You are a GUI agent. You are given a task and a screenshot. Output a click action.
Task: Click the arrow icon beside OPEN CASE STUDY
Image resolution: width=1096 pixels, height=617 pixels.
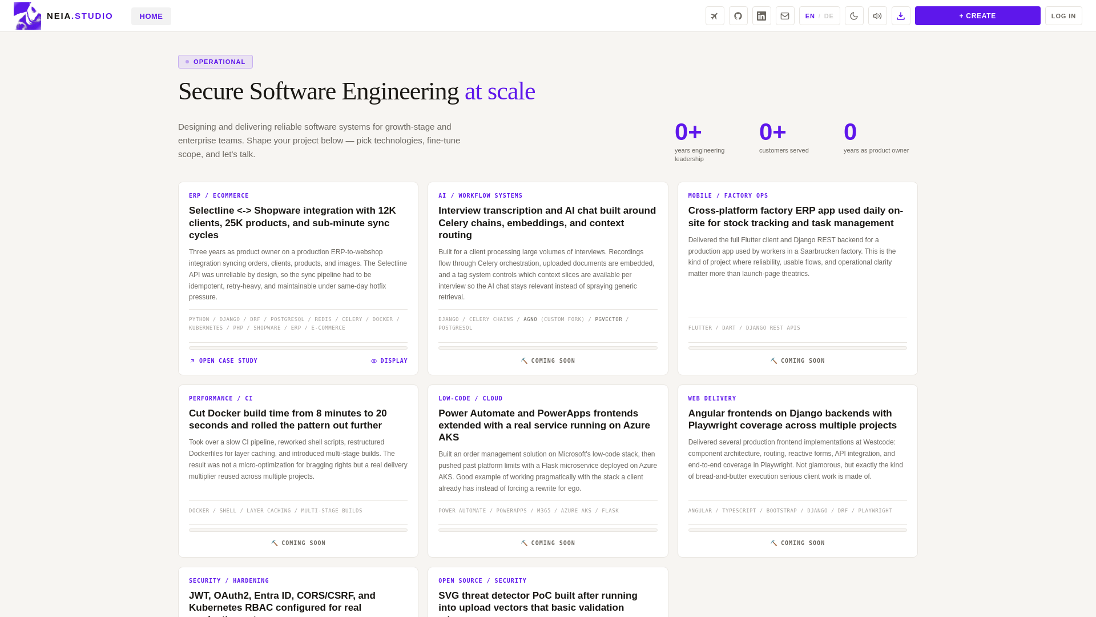(x=192, y=361)
